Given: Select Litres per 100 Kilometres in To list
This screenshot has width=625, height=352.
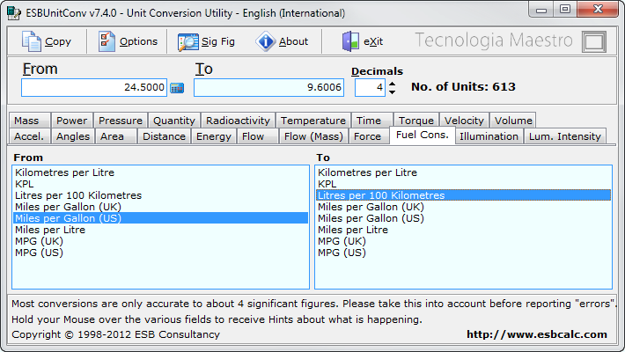Looking at the screenshot, I should coord(463,195).
